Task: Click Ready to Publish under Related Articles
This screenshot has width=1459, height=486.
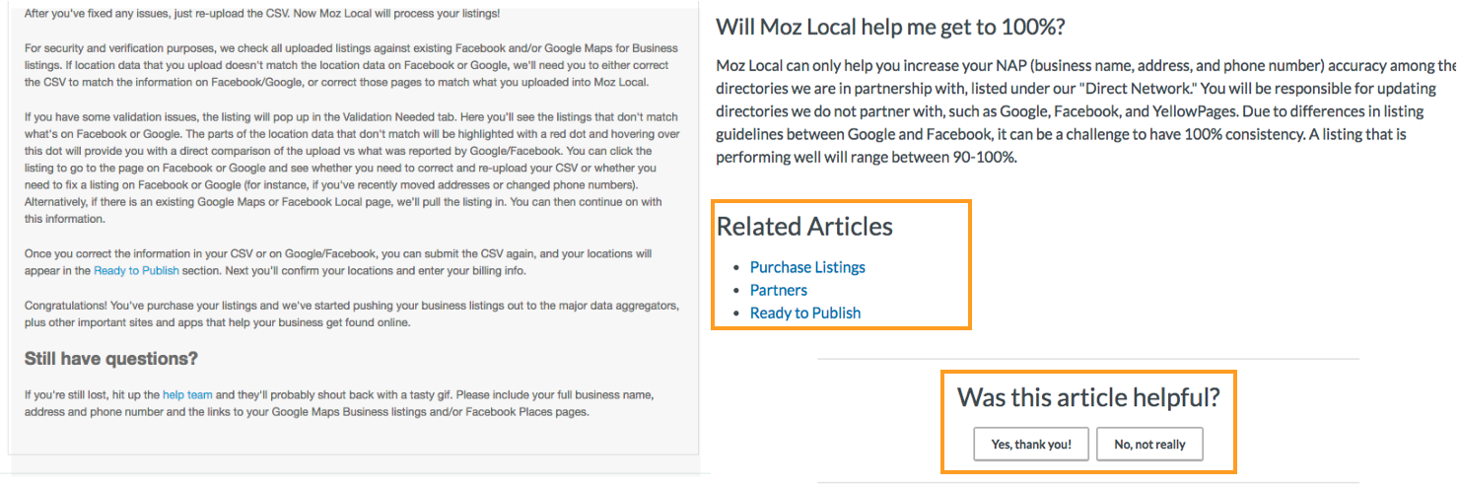Action: pyautogui.click(x=804, y=312)
